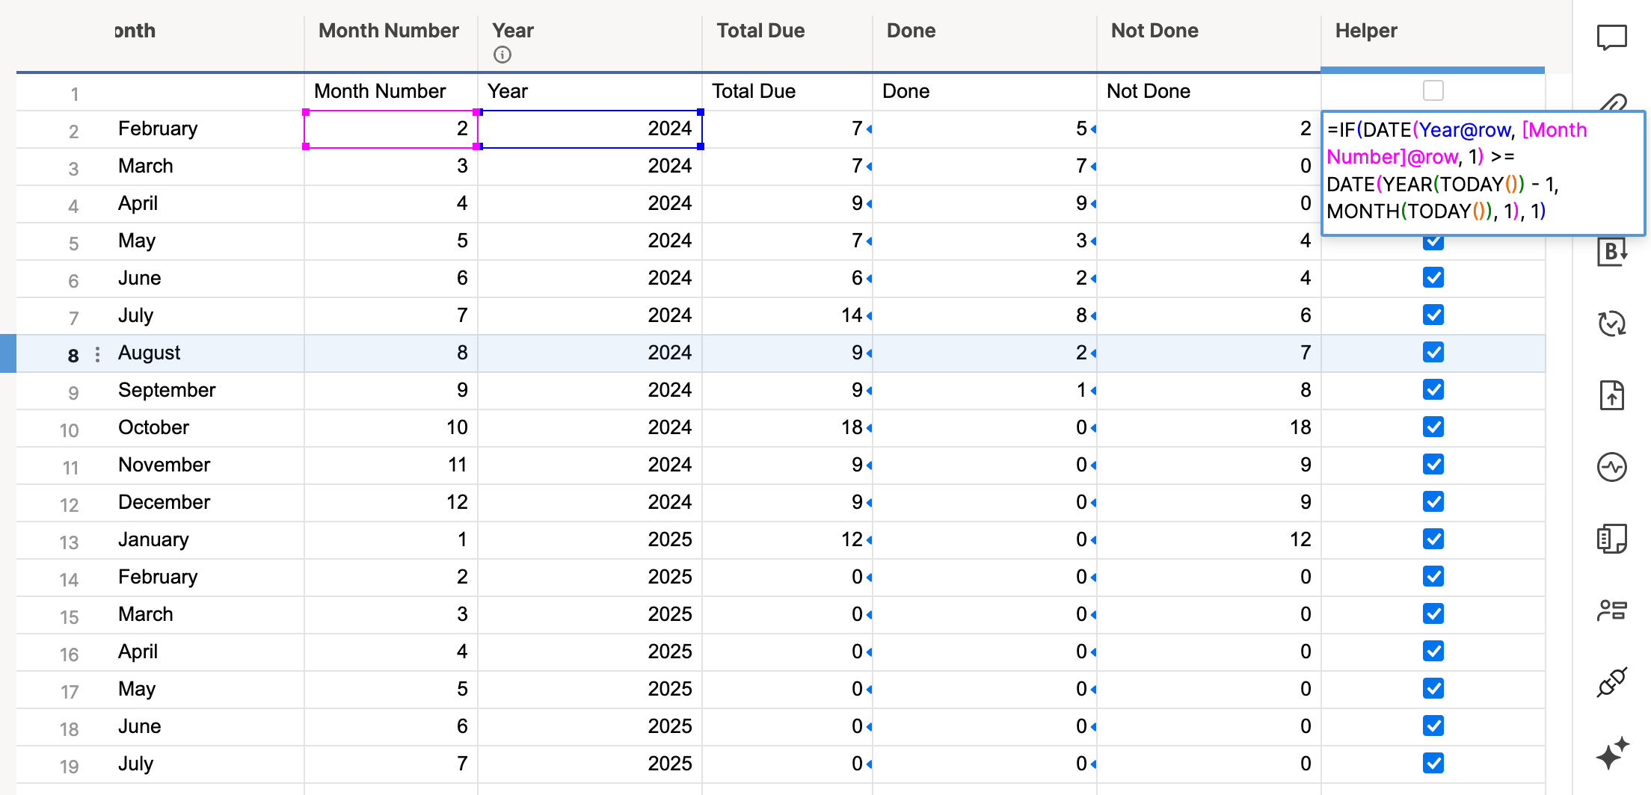Uncheck Helper checkbox for October 2024
1651x795 pixels.
[x=1433, y=427]
